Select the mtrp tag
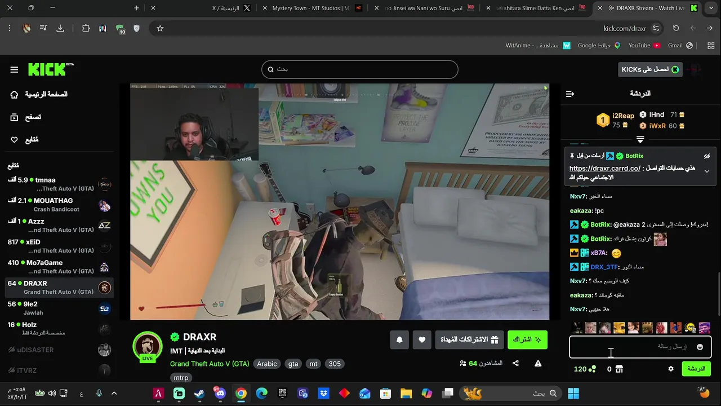The height and width of the screenshot is (406, 721). pyautogui.click(x=181, y=378)
